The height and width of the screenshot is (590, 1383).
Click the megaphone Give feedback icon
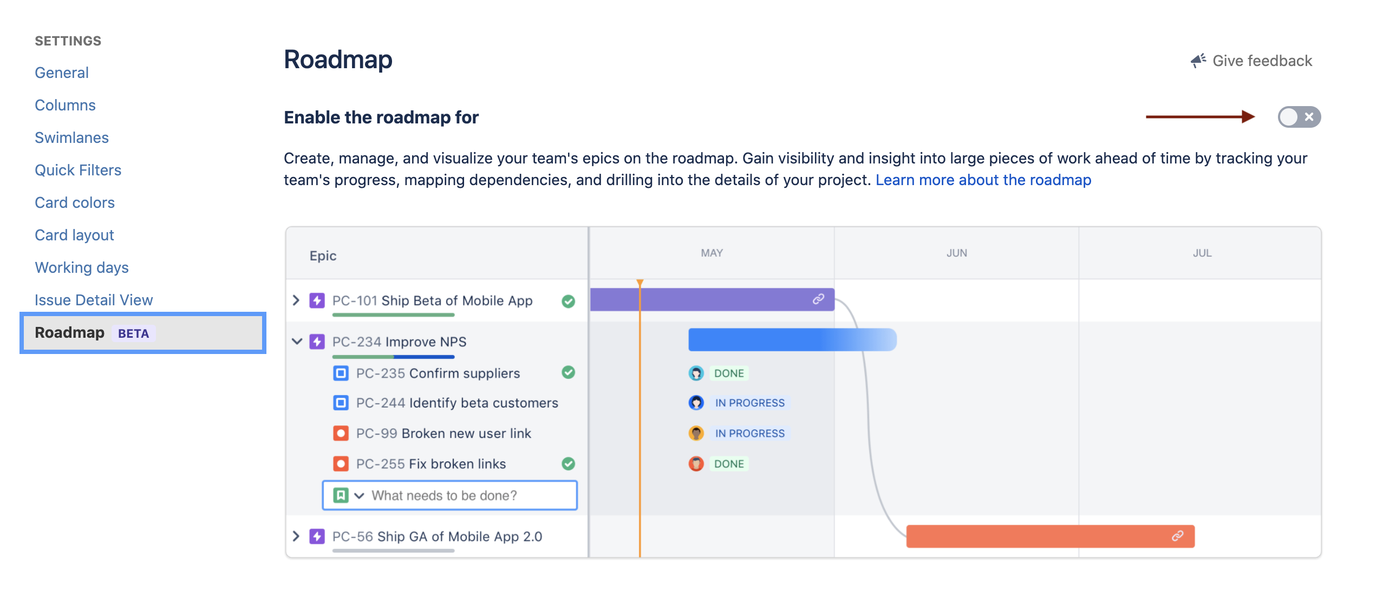(x=1198, y=61)
